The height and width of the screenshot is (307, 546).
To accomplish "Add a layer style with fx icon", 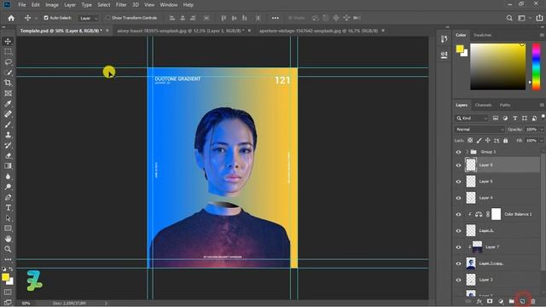I will point(479,301).
